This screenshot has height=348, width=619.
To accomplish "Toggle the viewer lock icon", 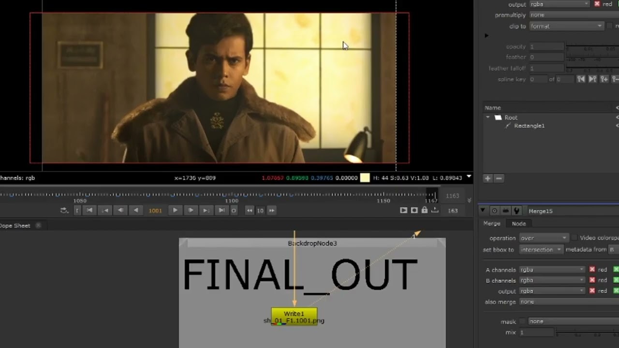I will (425, 210).
